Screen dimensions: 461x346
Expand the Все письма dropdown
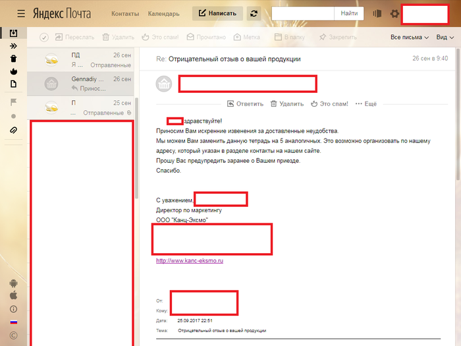(409, 38)
